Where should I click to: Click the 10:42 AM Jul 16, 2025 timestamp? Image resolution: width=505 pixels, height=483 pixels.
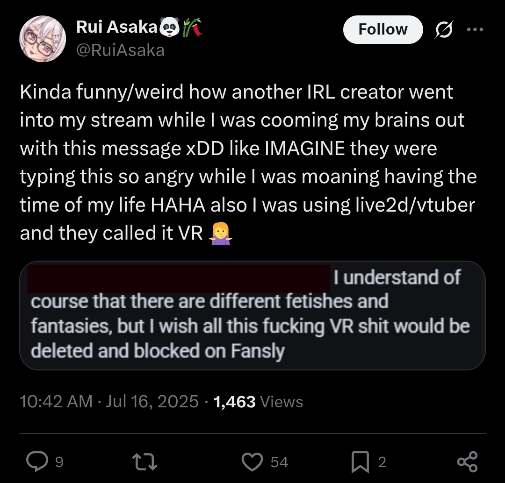point(109,402)
